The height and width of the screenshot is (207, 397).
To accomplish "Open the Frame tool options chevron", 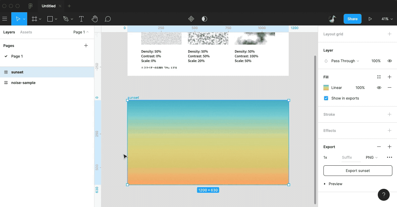I will 40,19.
